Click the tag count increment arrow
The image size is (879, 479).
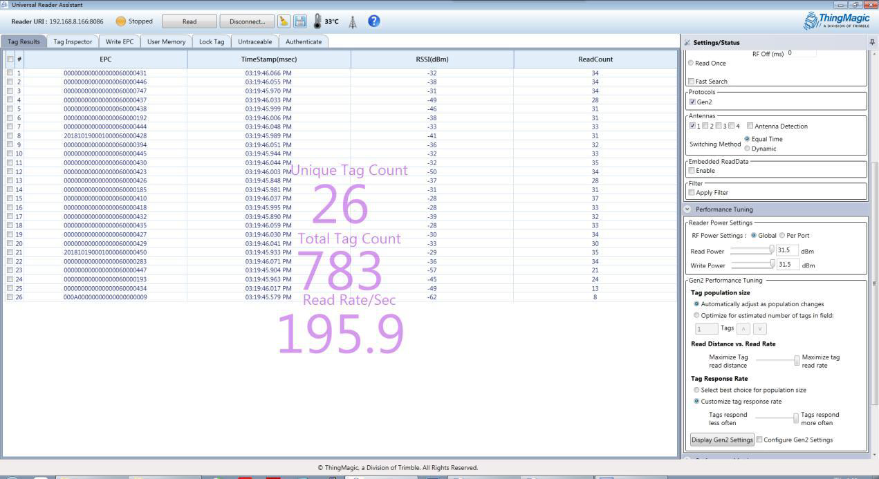[743, 329]
